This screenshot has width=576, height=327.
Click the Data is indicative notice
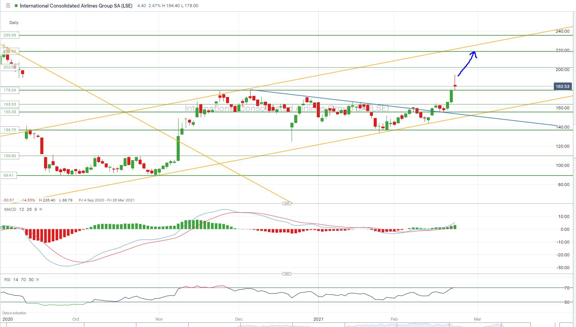point(14,313)
